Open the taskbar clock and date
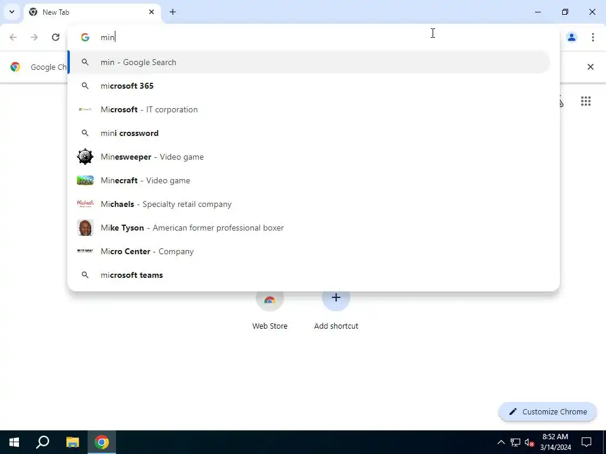 click(555, 442)
